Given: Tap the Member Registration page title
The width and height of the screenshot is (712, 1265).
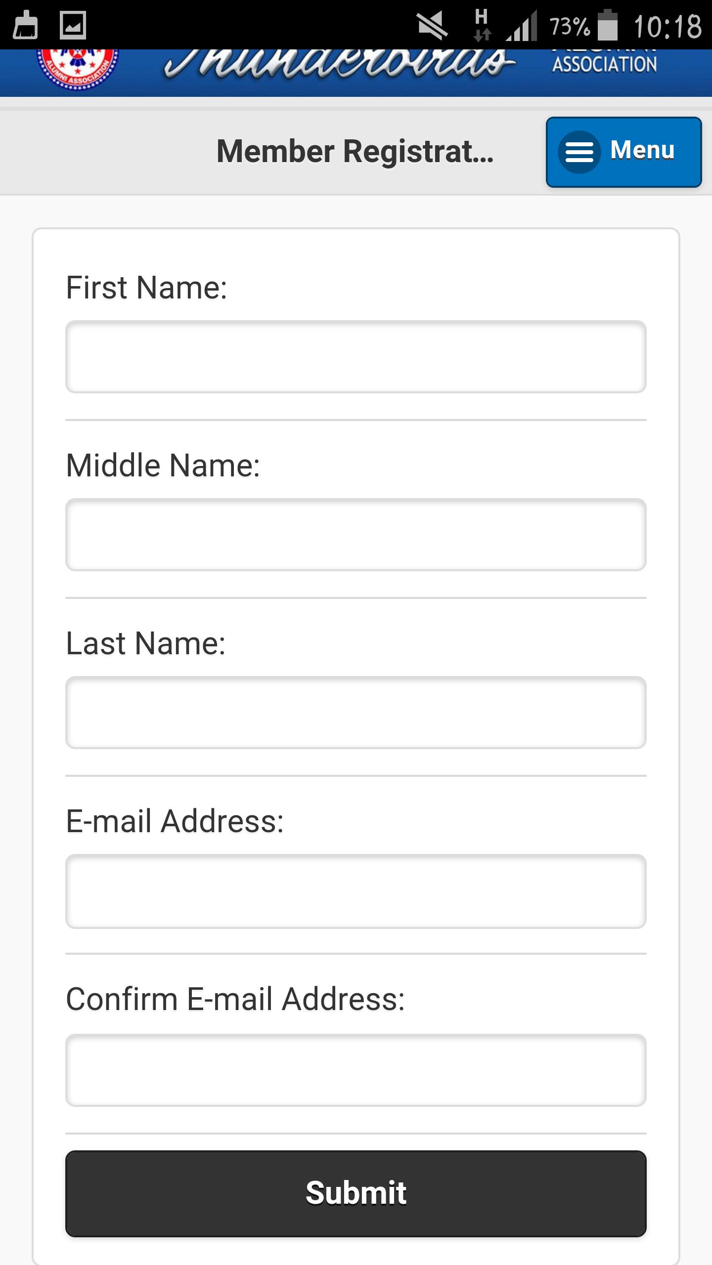Looking at the screenshot, I should [355, 151].
